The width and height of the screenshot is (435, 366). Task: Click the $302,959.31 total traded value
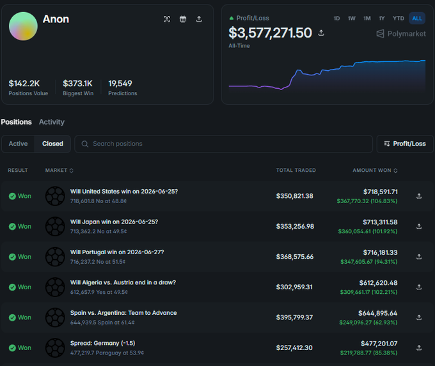tap(294, 287)
